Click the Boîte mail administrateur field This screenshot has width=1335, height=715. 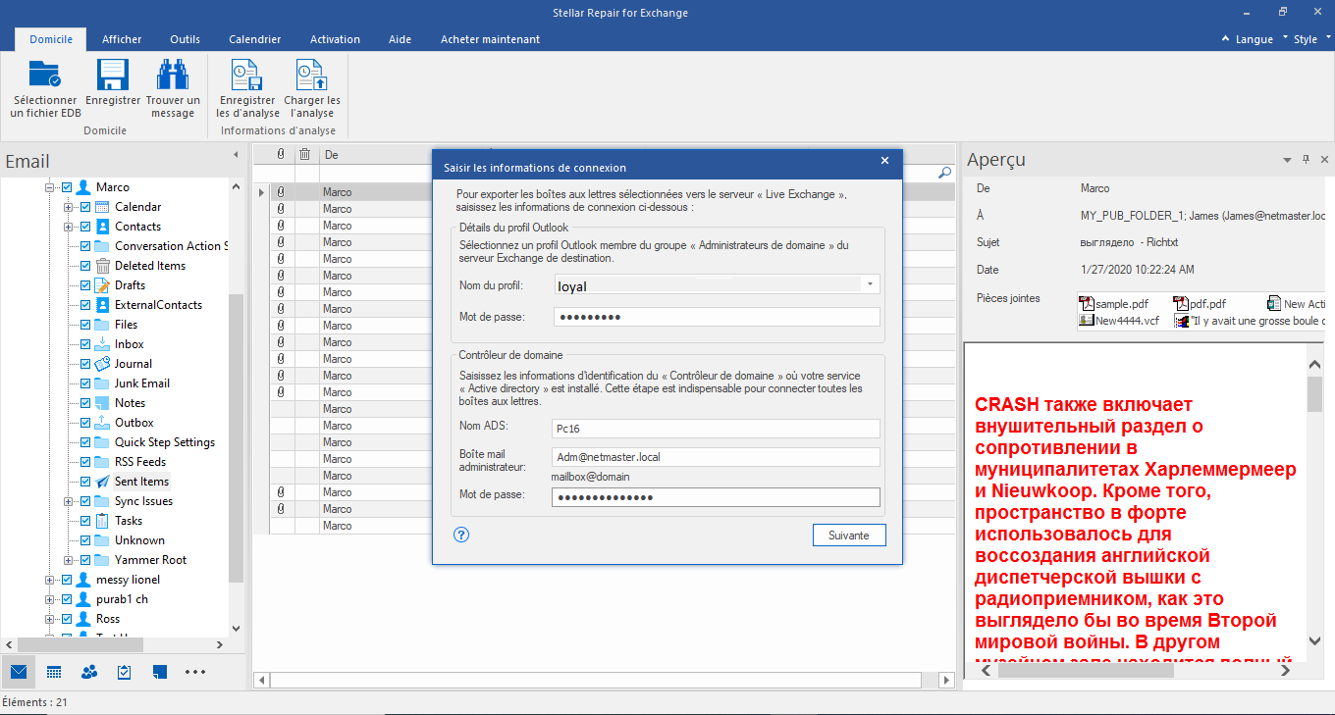click(716, 457)
